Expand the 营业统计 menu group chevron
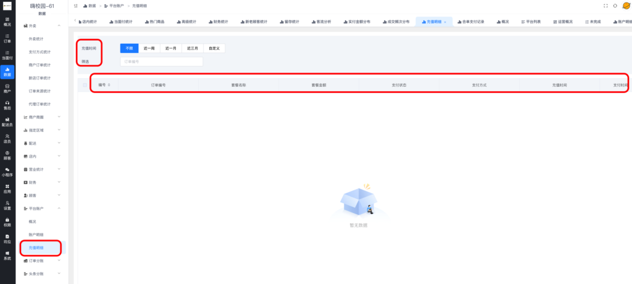Screen dimensions: 632x284 tap(59, 169)
